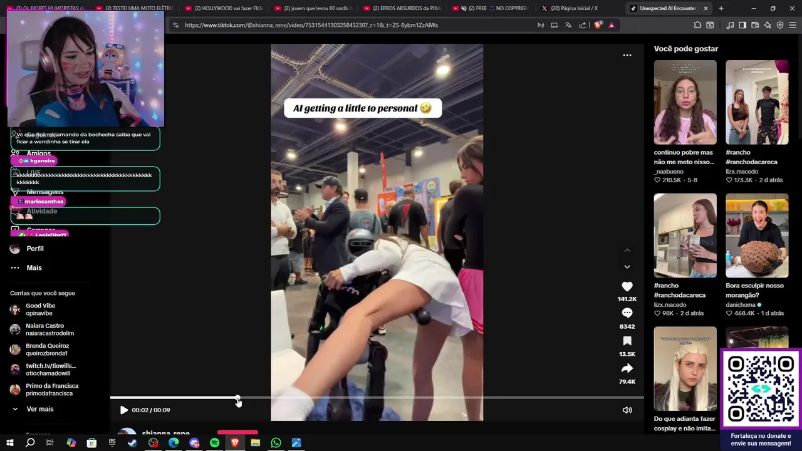802x451 pixels.
Task: Seek along the video progress bar
Action: pos(377,398)
